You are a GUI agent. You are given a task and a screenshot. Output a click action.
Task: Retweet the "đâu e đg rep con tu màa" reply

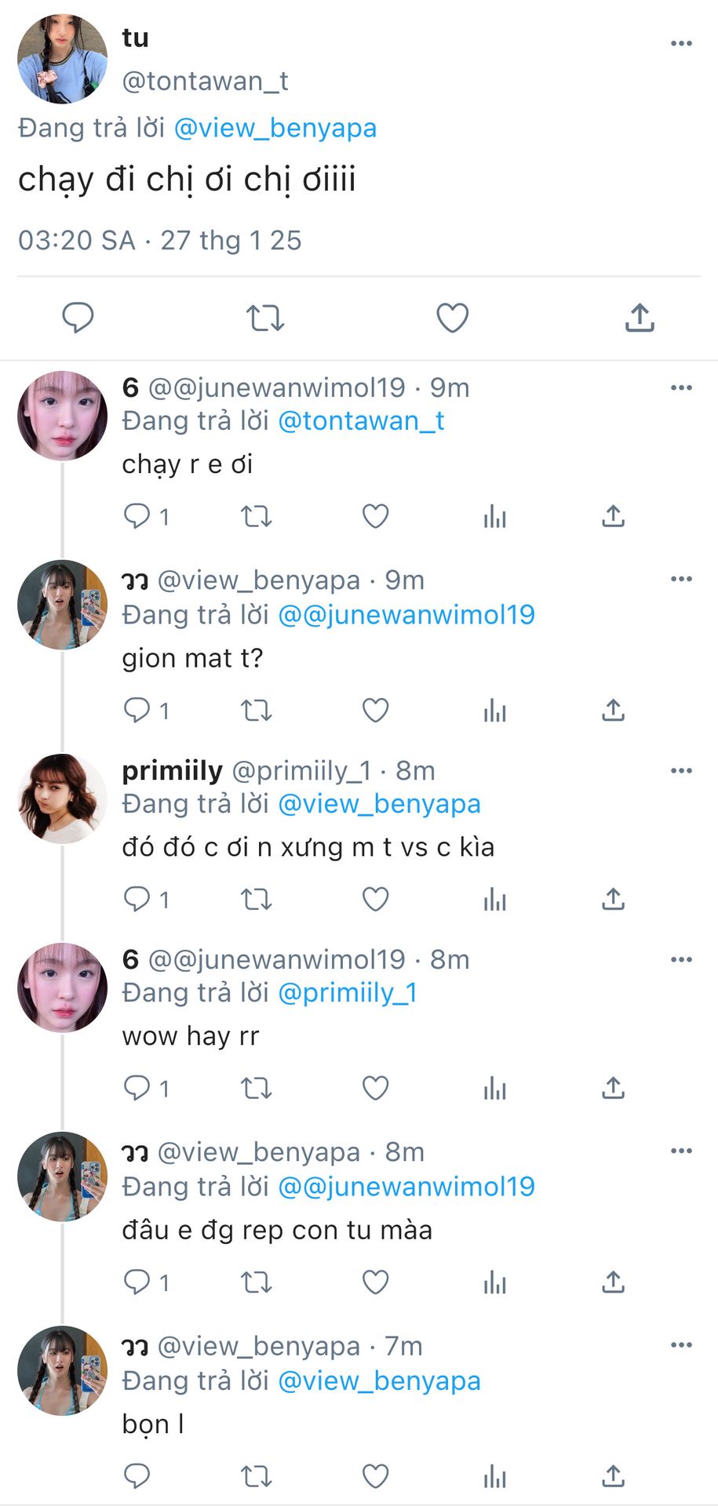[256, 1282]
